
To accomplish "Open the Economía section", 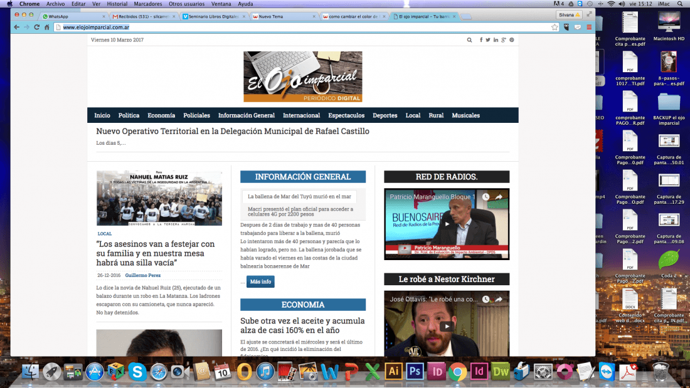I will [161, 115].
